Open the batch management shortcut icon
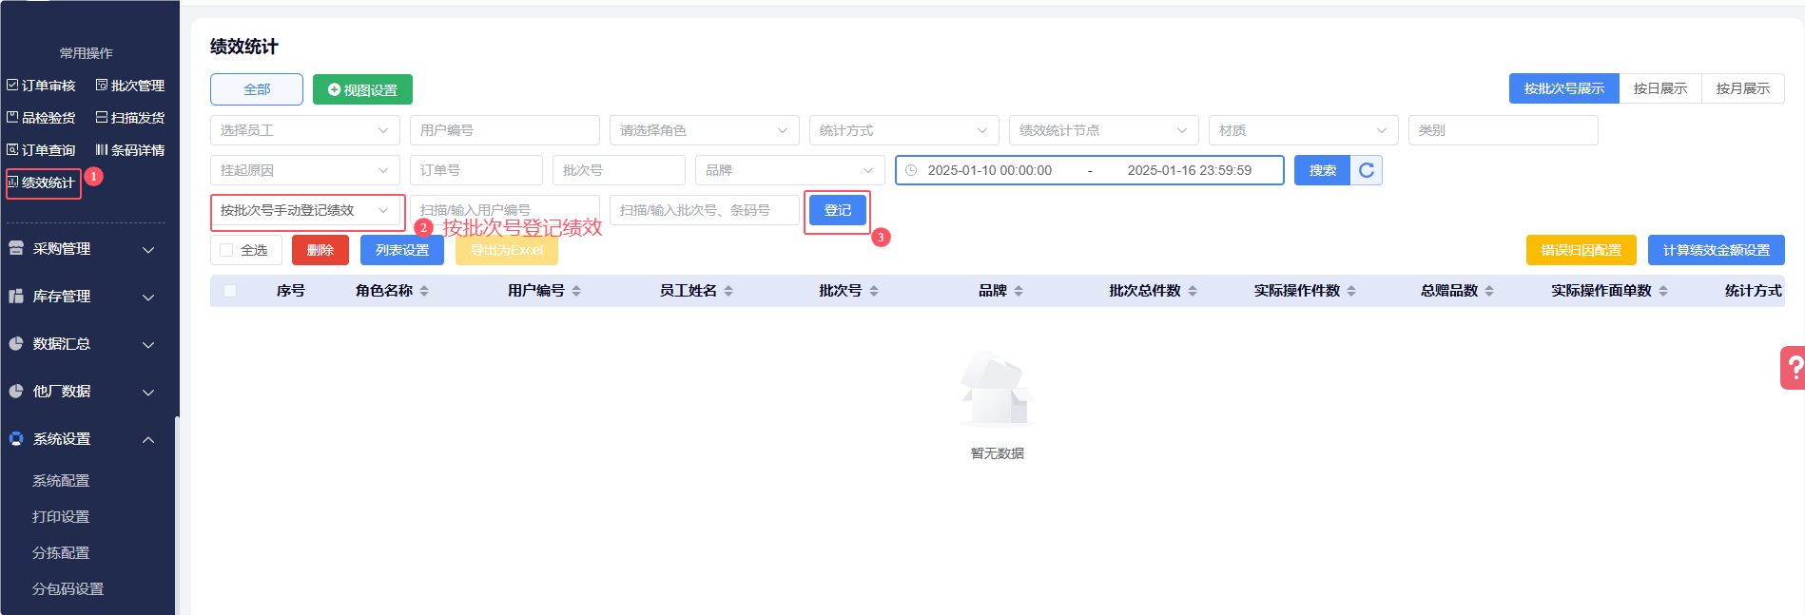1805x615 pixels. [x=102, y=86]
